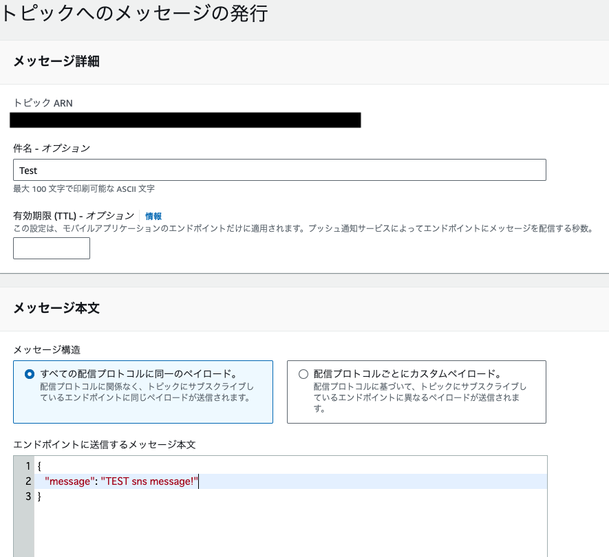Click the メッセージ構造 label
Image resolution: width=609 pixels, height=557 pixels.
pyautogui.click(x=47, y=350)
